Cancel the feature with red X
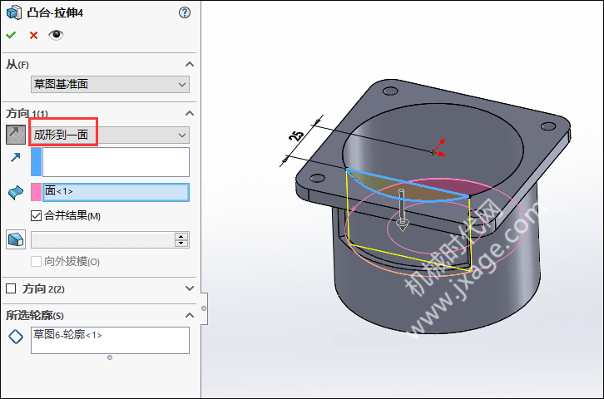This screenshot has height=399, width=604. point(33,36)
